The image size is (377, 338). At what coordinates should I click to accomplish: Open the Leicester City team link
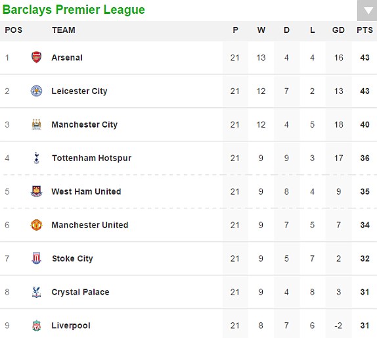coord(79,91)
